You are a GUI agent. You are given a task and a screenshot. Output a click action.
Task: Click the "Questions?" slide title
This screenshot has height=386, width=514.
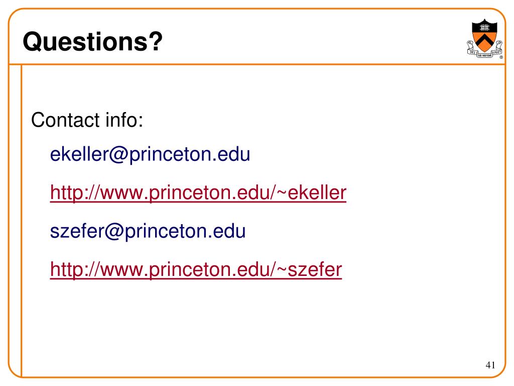(93, 41)
